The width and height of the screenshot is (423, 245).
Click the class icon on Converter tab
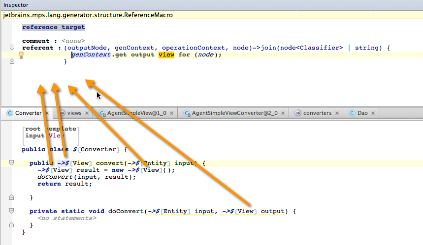pos(9,113)
